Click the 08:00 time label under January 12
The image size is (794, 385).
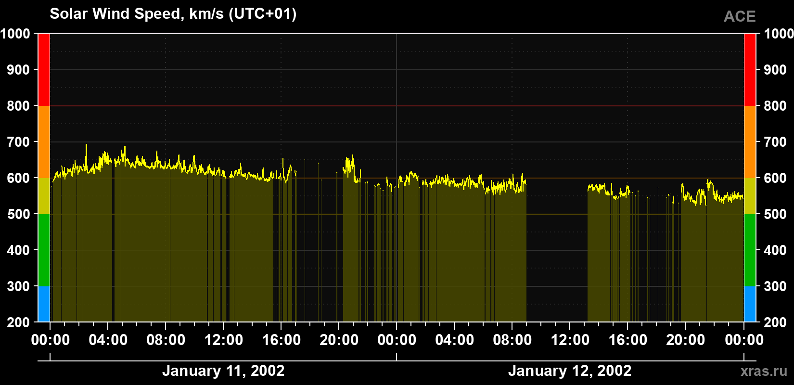512,340
